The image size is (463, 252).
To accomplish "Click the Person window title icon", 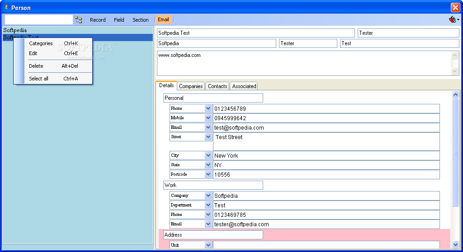I will tap(6, 7).
